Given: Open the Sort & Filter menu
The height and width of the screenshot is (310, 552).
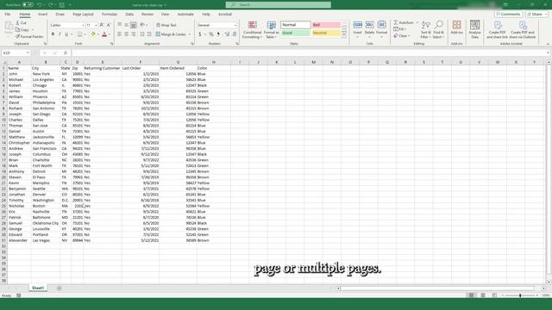Looking at the screenshot, I should pos(425,29).
